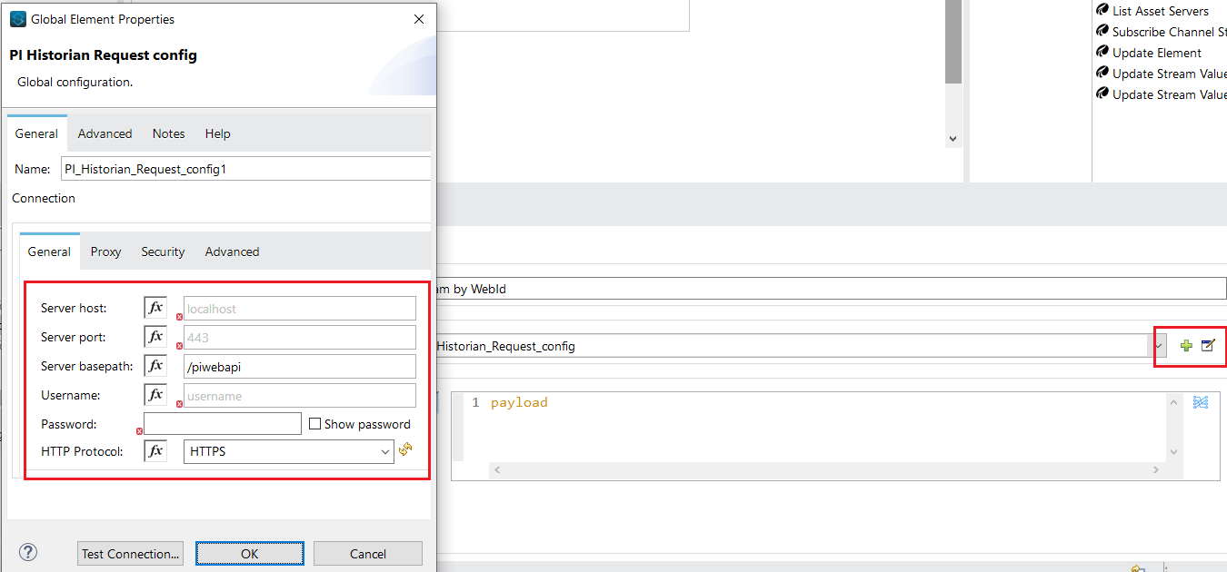Viewport: 1227px width, 572px height.
Task: Toggle expression mode (fx) for Server host
Action: click(x=155, y=307)
